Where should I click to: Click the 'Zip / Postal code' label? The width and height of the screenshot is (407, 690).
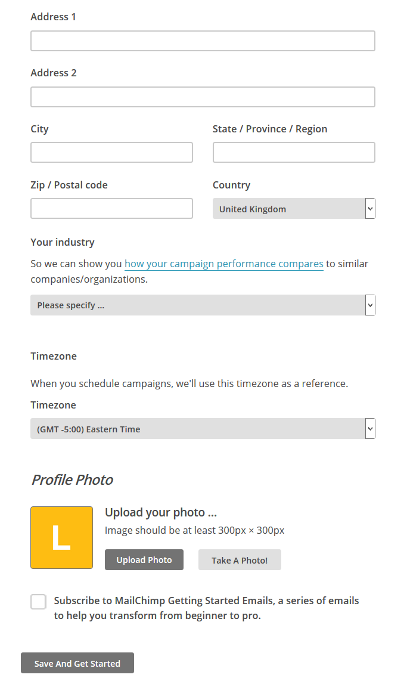coord(69,185)
